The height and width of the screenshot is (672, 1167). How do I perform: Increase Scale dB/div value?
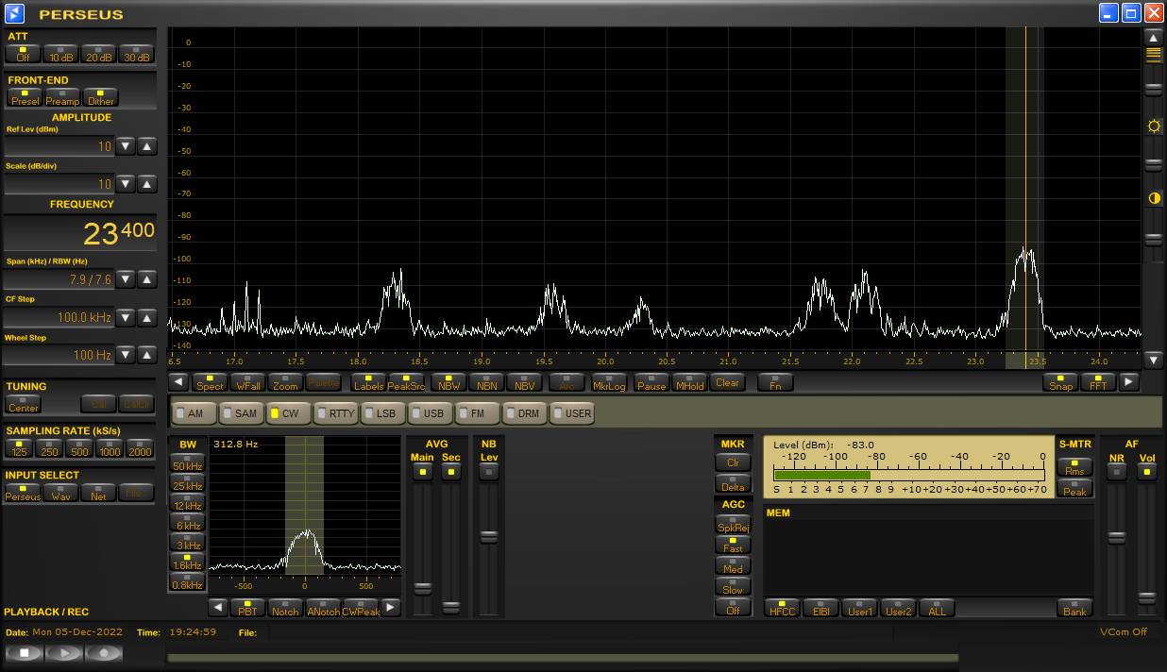(147, 184)
